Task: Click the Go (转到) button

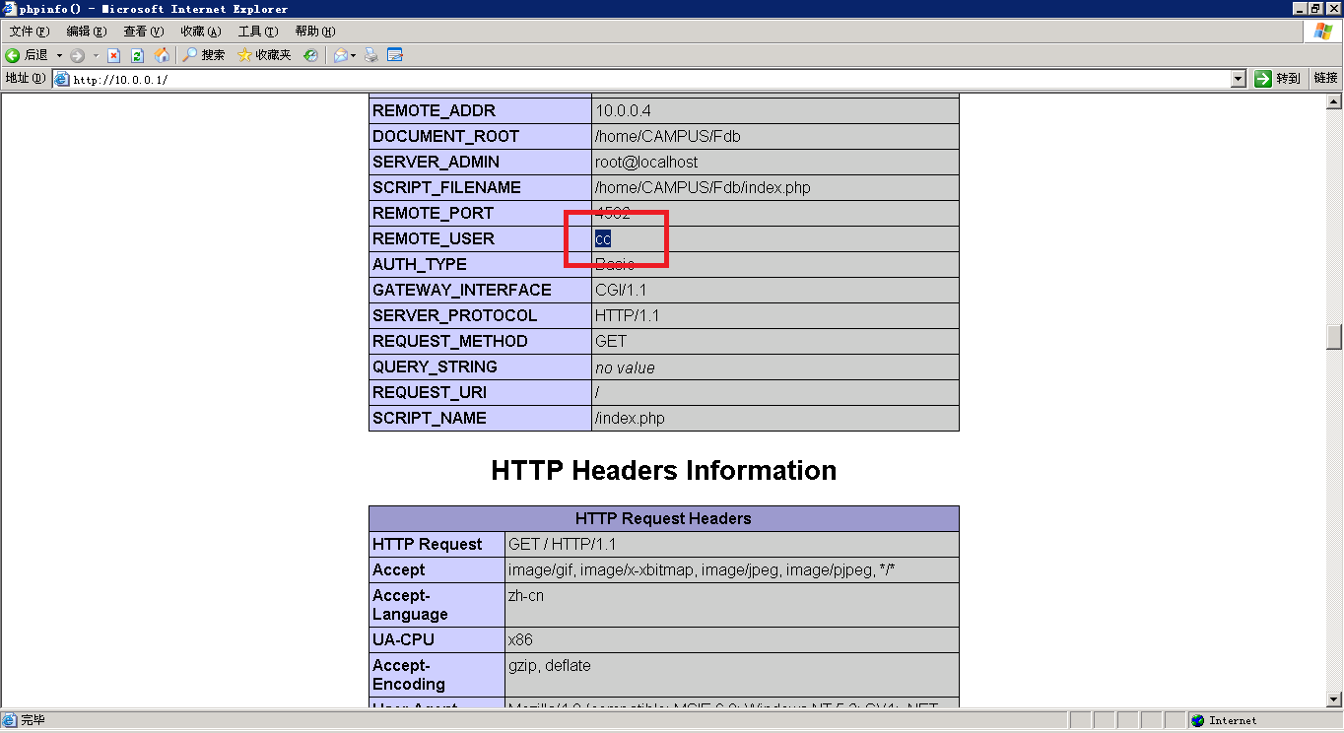Action: 1277,79
